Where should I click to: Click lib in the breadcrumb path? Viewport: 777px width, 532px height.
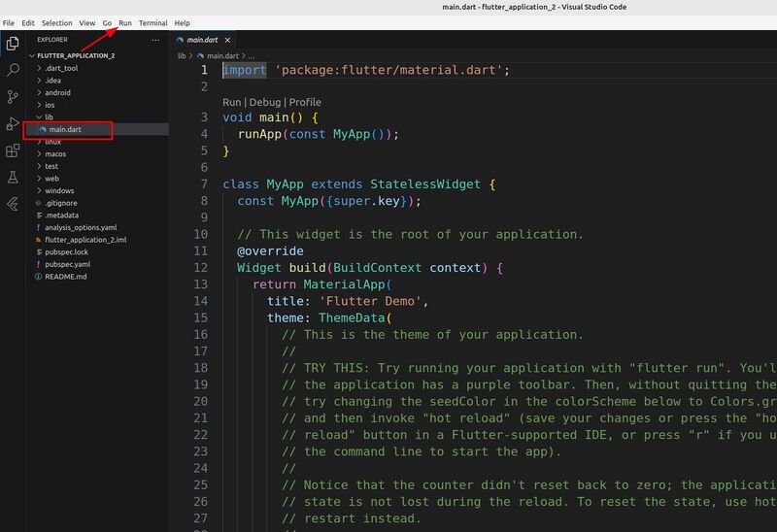click(x=182, y=56)
